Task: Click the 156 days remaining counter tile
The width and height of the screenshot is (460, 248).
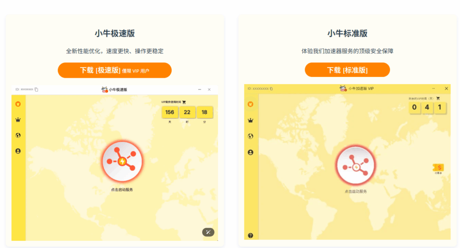Action: tap(170, 112)
